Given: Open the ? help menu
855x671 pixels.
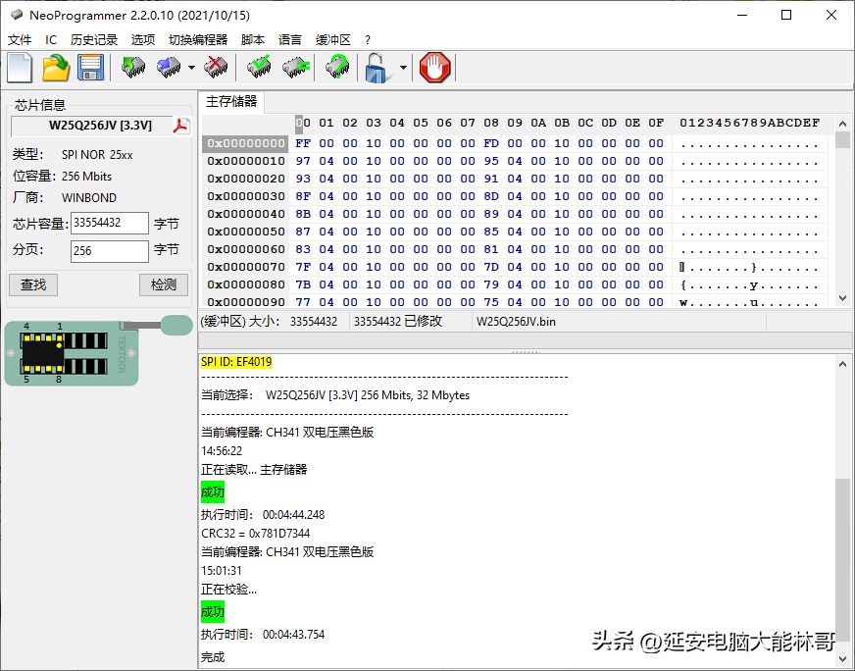Looking at the screenshot, I should click(x=368, y=40).
